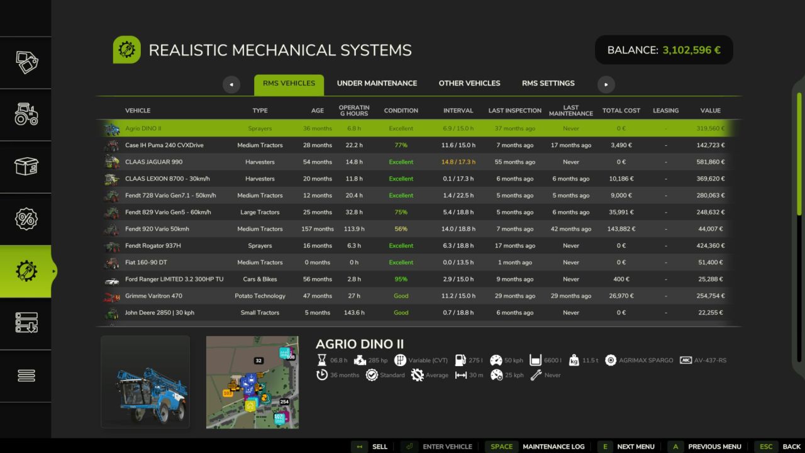805x453 pixels.
Task: Select the Fendt 920 Vario 50kmh row
Action: [x=419, y=229]
